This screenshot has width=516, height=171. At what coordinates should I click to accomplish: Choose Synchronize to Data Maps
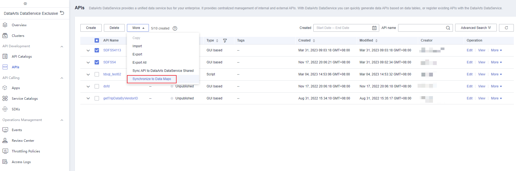[163, 79]
